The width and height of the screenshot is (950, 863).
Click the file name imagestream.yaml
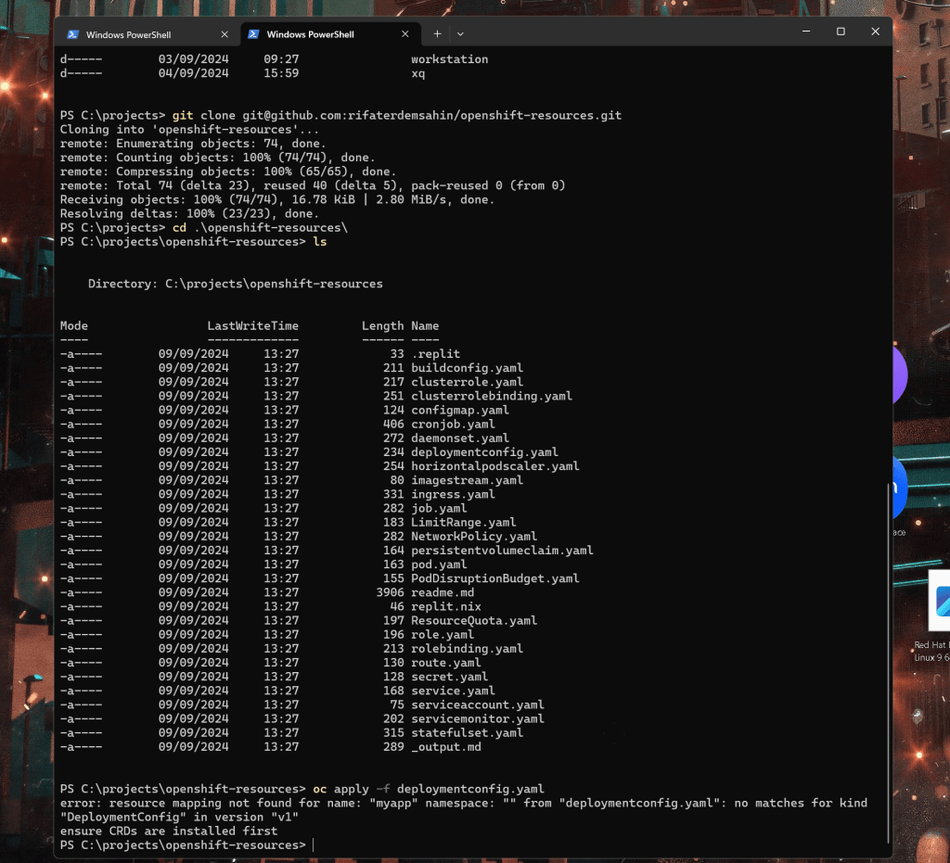tap(467, 480)
